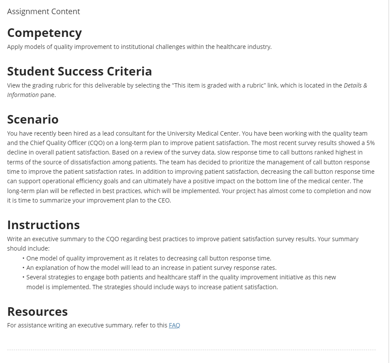The width and height of the screenshot is (392, 363).
Task: Click the Competency heading
Action: click(x=45, y=33)
